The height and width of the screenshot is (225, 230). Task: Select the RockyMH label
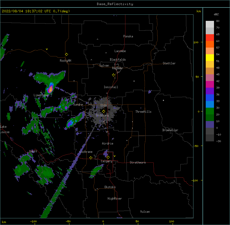[x=65, y=61]
